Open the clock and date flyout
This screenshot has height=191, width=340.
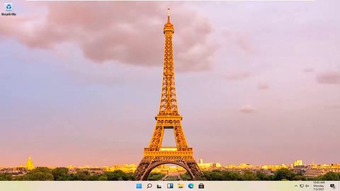point(319,186)
